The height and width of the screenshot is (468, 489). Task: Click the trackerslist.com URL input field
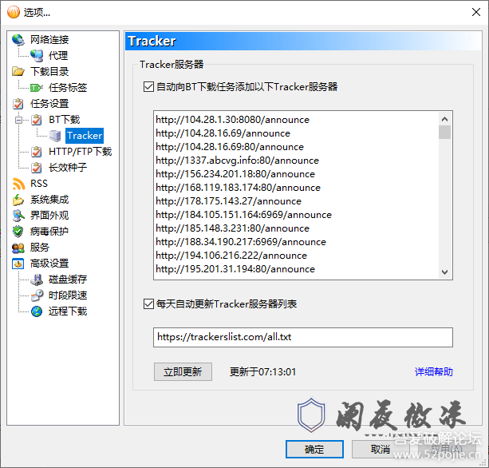pyautogui.click(x=302, y=337)
